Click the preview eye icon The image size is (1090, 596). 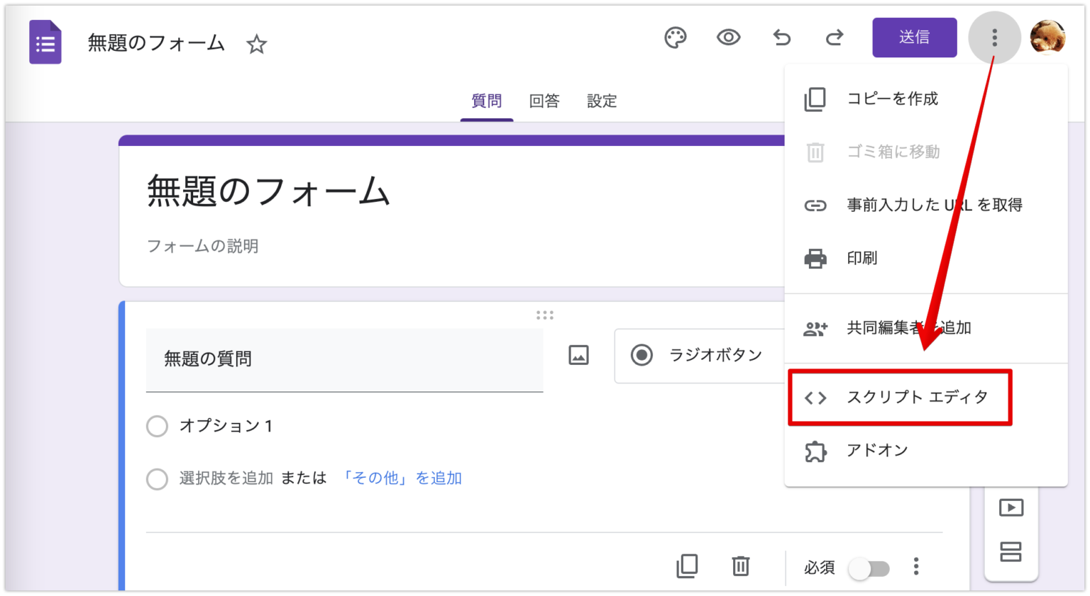(728, 38)
